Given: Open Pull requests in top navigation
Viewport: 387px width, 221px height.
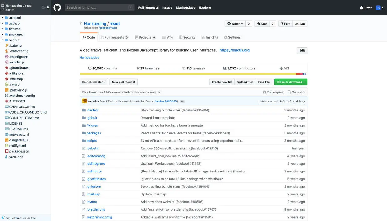Looking at the screenshot, I should [x=148, y=7].
